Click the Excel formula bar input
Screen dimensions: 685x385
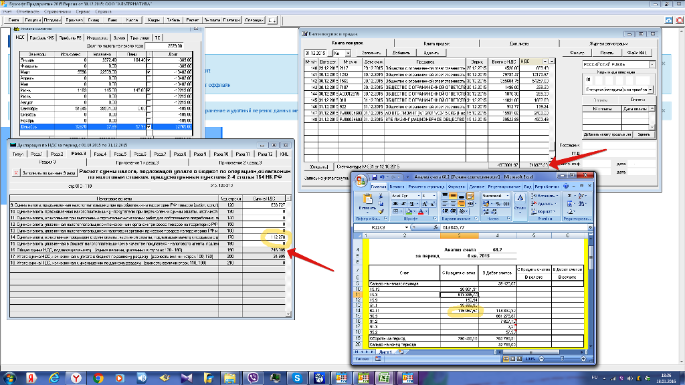tap(508, 227)
